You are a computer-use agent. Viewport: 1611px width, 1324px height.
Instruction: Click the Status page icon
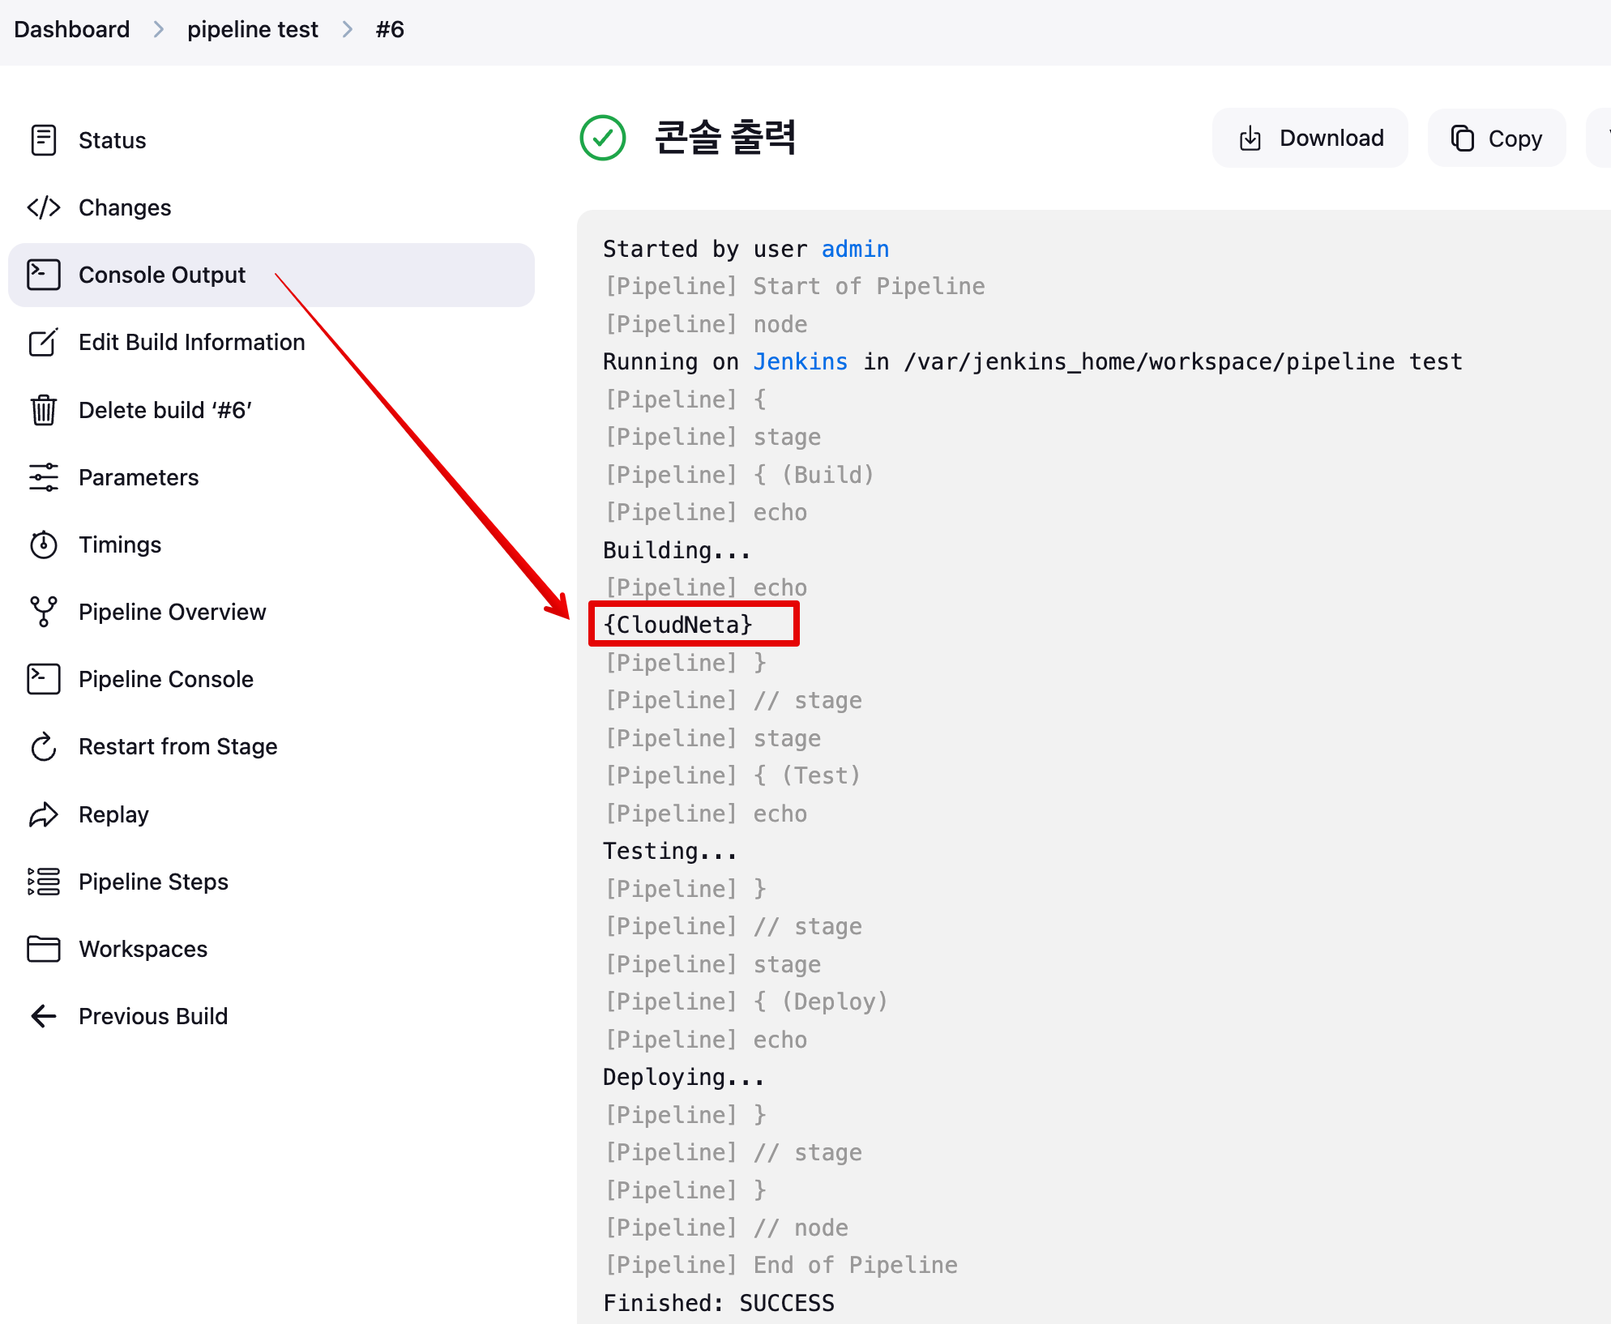point(43,140)
